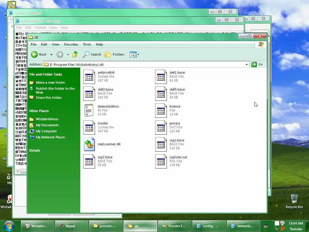The height and width of the screenshot is (232, 309).
Task: Click the Forward arrow button
Action: (x=60, y=54)
